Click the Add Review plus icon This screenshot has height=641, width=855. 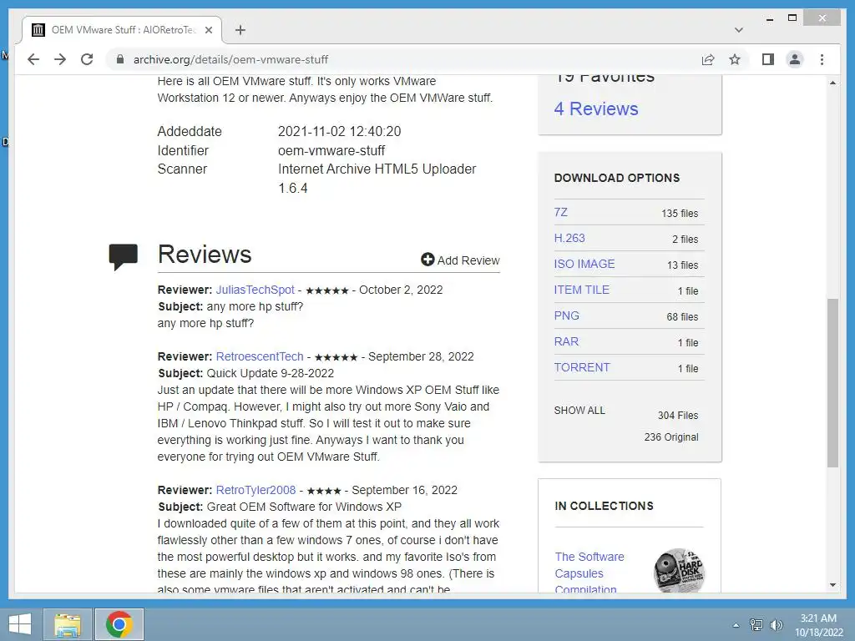click(427, 260)
